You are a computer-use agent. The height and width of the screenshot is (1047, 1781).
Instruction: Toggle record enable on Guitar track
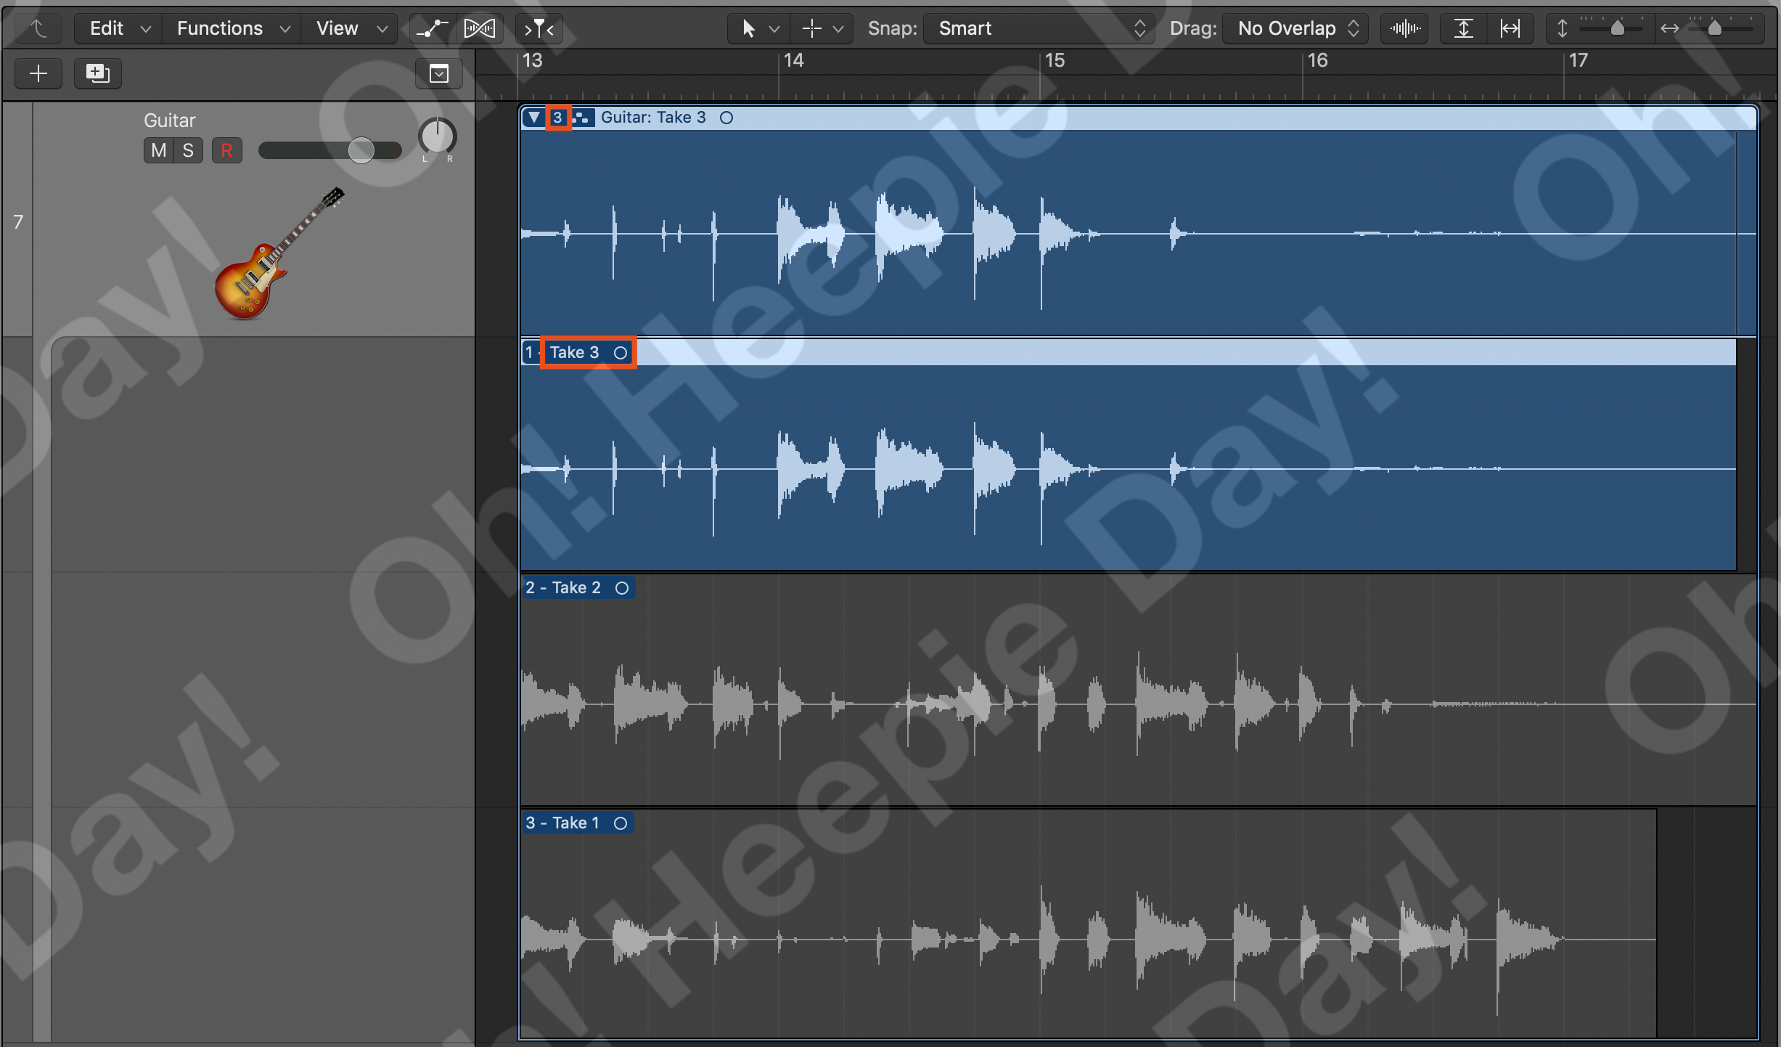pyautogui.click(x=227, y=150)
